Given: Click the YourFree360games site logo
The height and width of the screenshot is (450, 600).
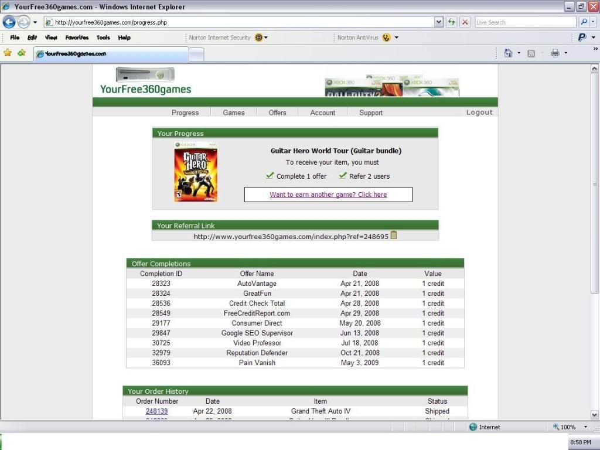Looking at the screenshot, I should (145, 81).
